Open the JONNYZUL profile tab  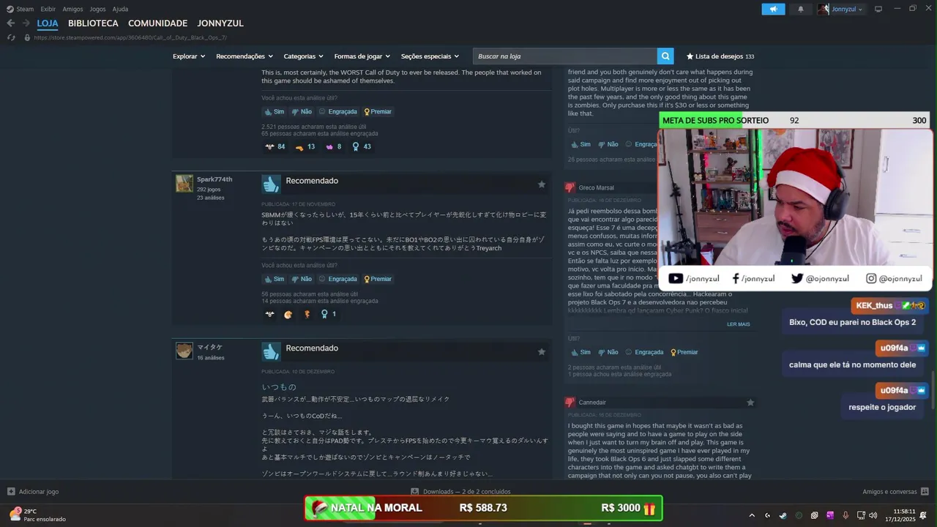[220, 23]
